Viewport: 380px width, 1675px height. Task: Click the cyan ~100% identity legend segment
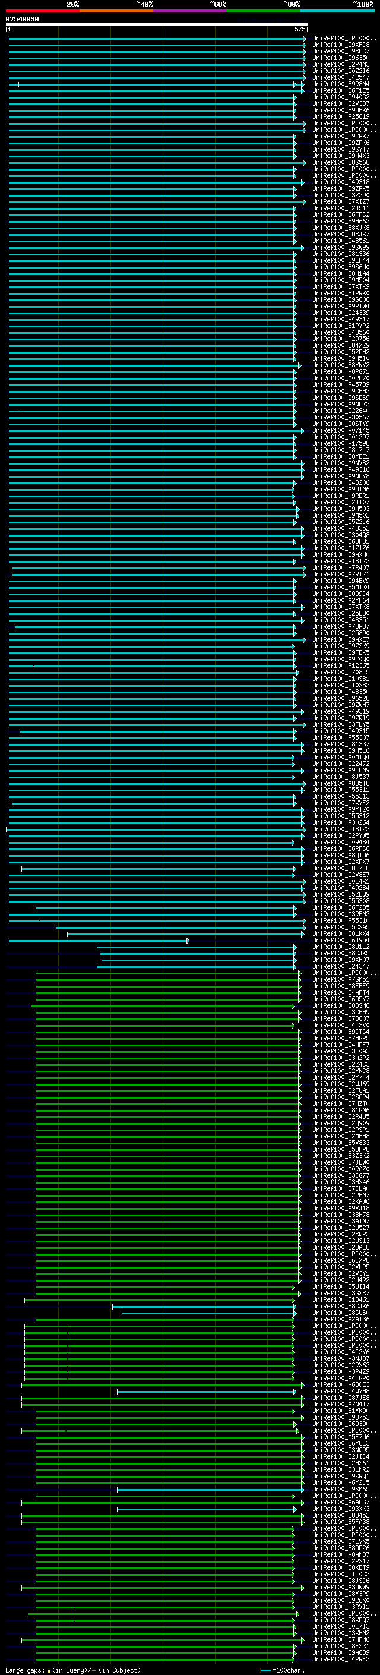[x=337, y=11]
